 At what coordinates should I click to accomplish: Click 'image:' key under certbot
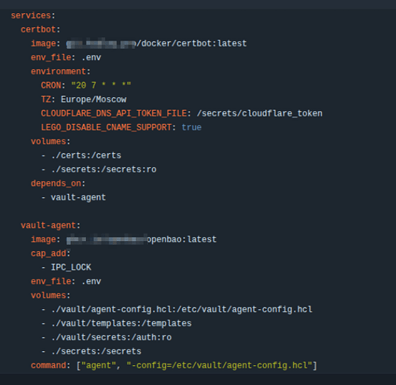[x=45, y=43]
